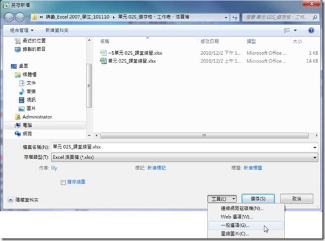This screenshot has width=325, height=241.
Task: Click the file list horizontal scrollbar
Action: (204, 135)
